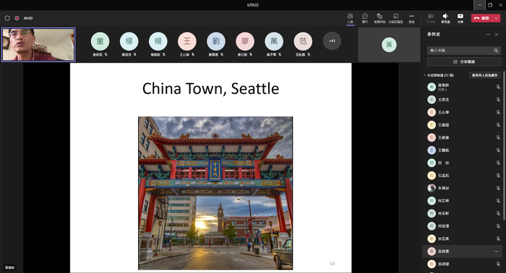Click the search magnifier in name field
The width and height of the screenshot is (506, 273).
[496, 51]
